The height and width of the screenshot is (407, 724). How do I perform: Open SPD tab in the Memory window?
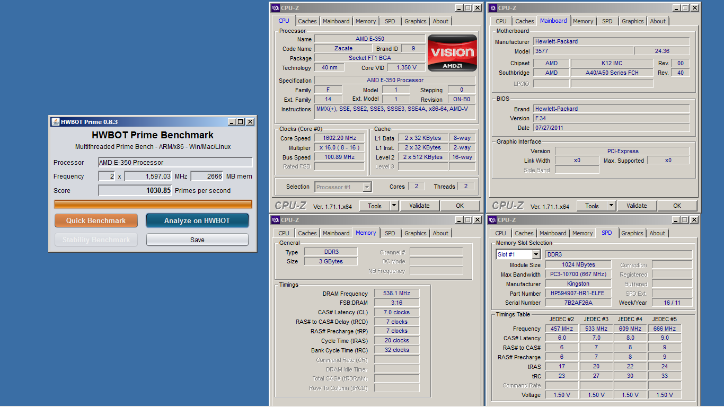390,233
